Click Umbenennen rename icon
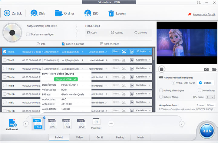The width and height of the screenshot is (218, 143). click(x=101, y=44)
